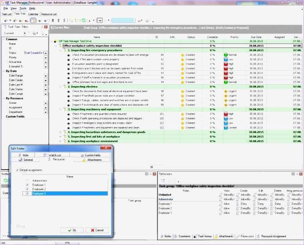Toggle Employee 1 Create Deny permission box
The height and width of the screenshot is (245, 304).
pos(238,204)
